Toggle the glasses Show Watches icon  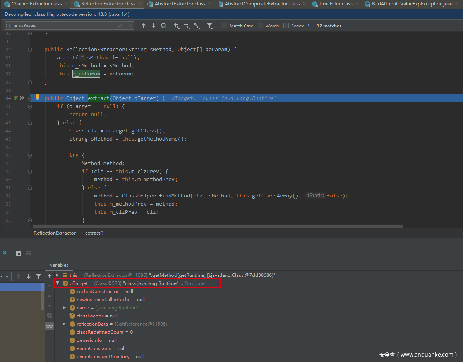click(50, 326)
